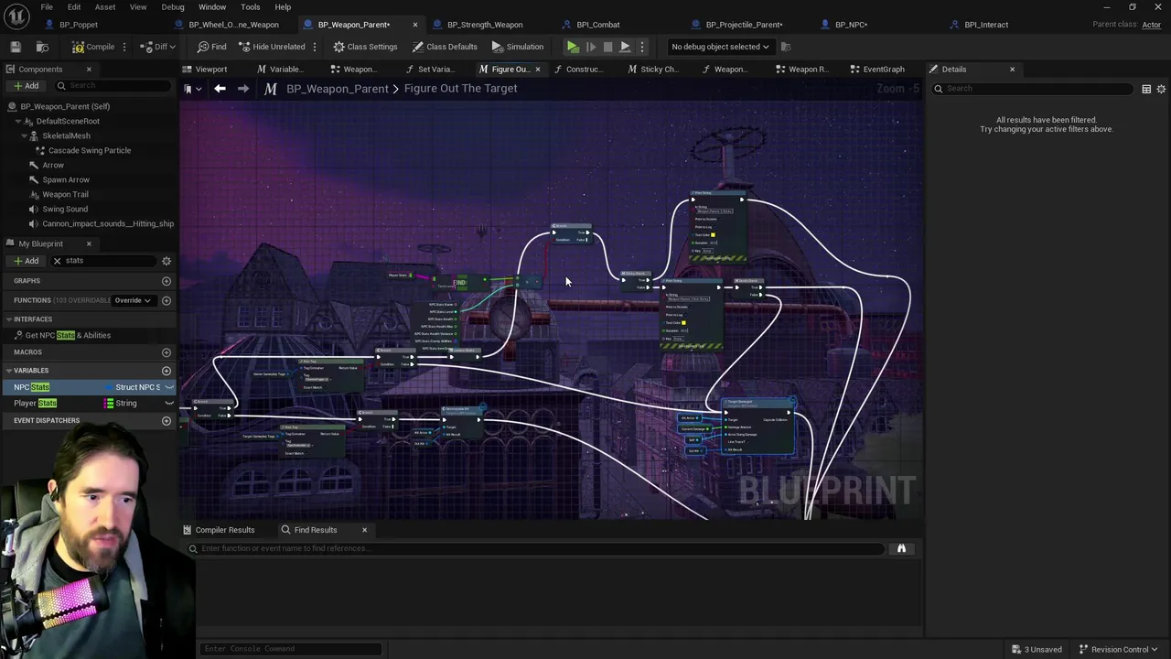This screenshot has height=659, width=1171.
Task: Open Details panel settings gear
Action: click(1161, 89)
